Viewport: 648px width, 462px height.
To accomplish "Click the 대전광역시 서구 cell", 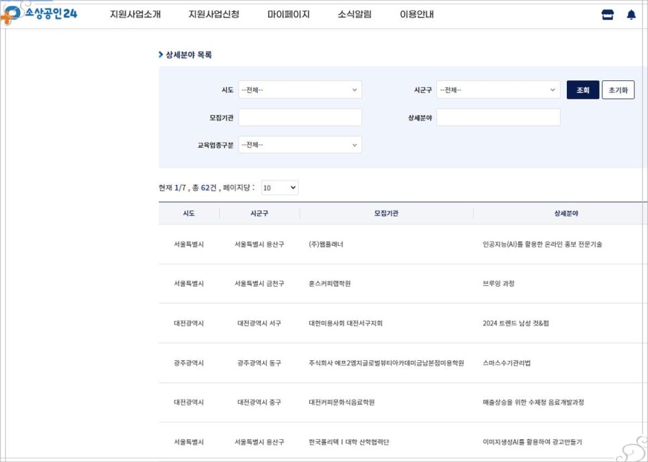I will (259, 323).
